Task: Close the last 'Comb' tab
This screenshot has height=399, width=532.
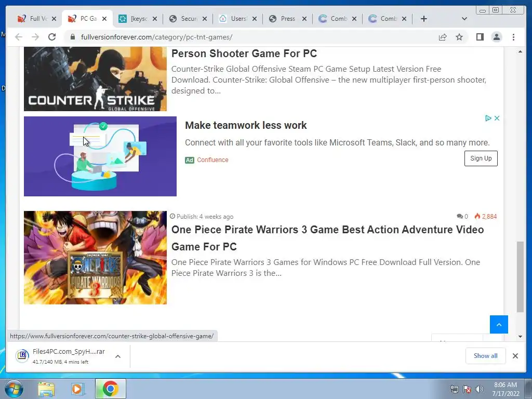Action: 404,19
